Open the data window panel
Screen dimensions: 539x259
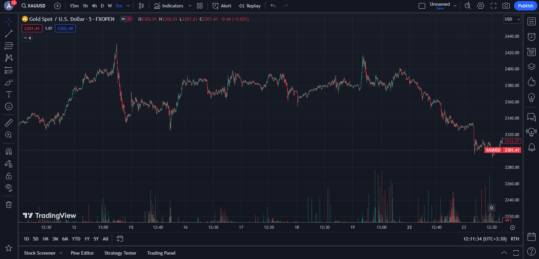(x=532, y=52)
